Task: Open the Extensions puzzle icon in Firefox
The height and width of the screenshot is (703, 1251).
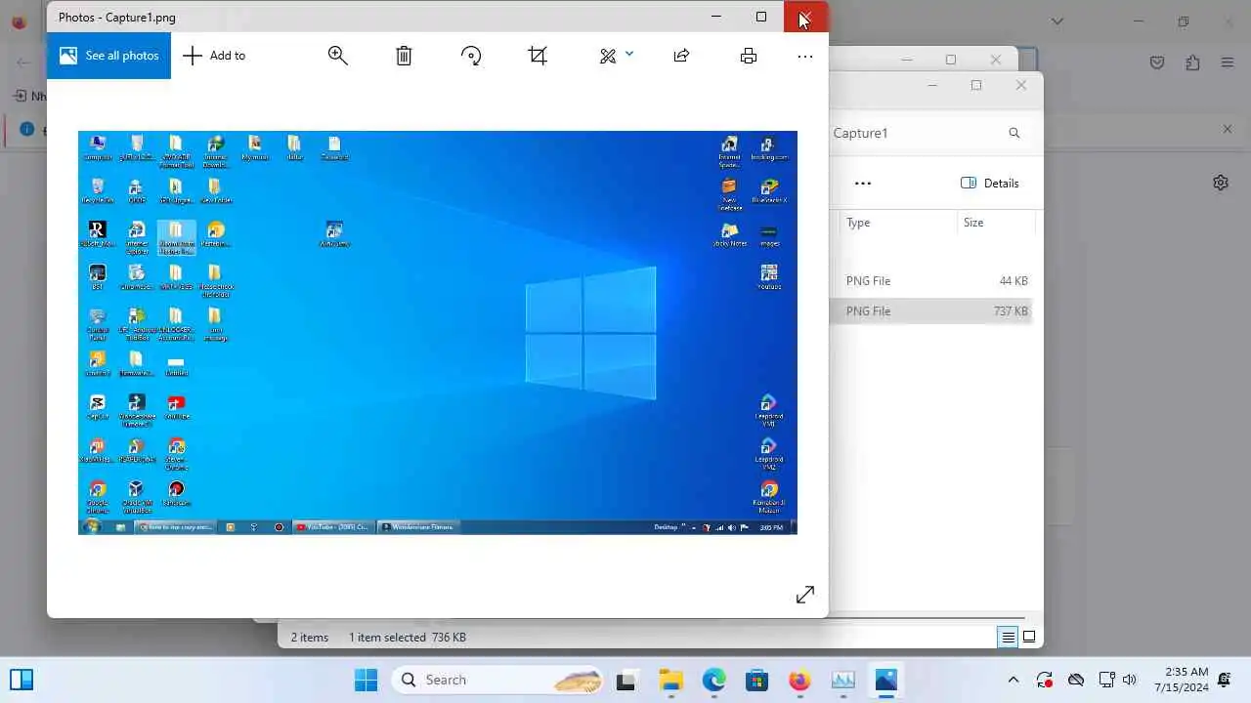Action: point(1192,62)
